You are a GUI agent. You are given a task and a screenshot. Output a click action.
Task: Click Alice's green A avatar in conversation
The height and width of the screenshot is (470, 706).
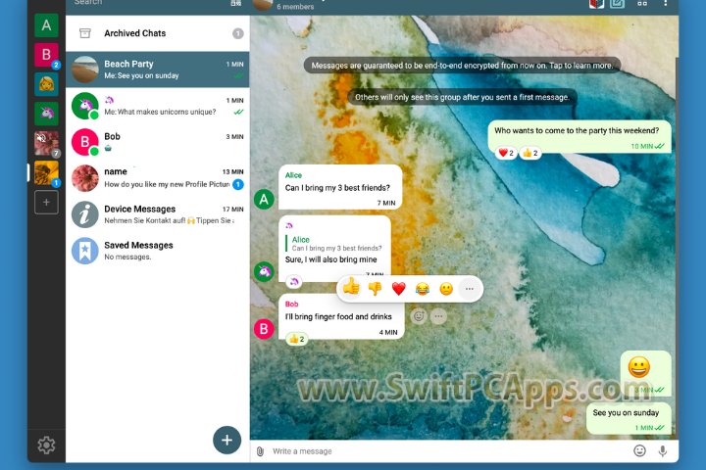[265, 199]
